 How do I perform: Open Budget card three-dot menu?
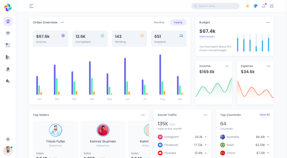click(x=268, y=23)
